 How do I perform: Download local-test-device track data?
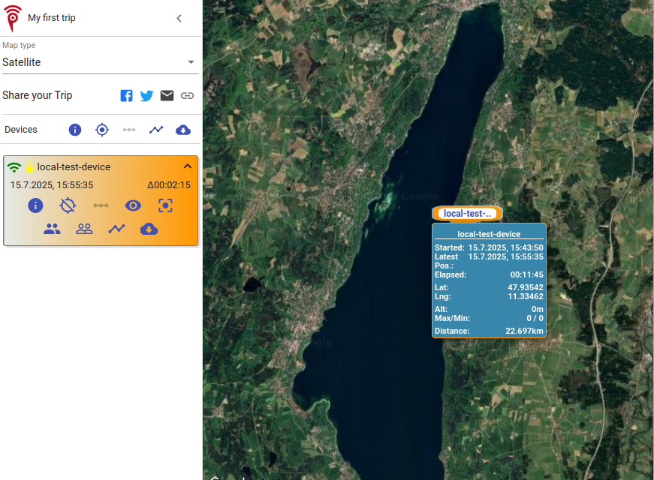pyautogui.click(x=149, y=229)
